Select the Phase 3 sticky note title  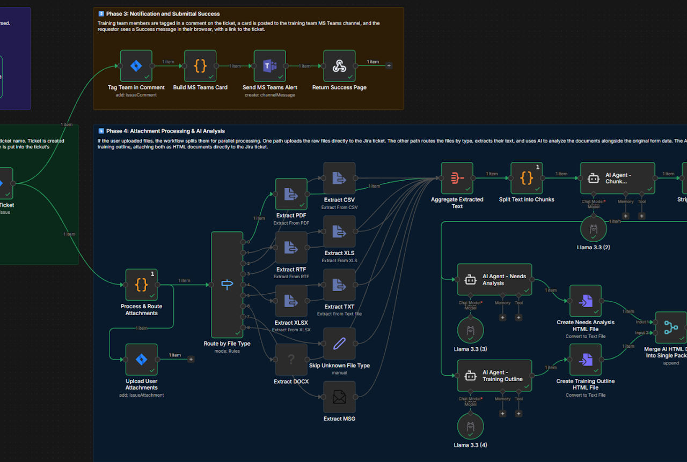[x=163, y=14]
